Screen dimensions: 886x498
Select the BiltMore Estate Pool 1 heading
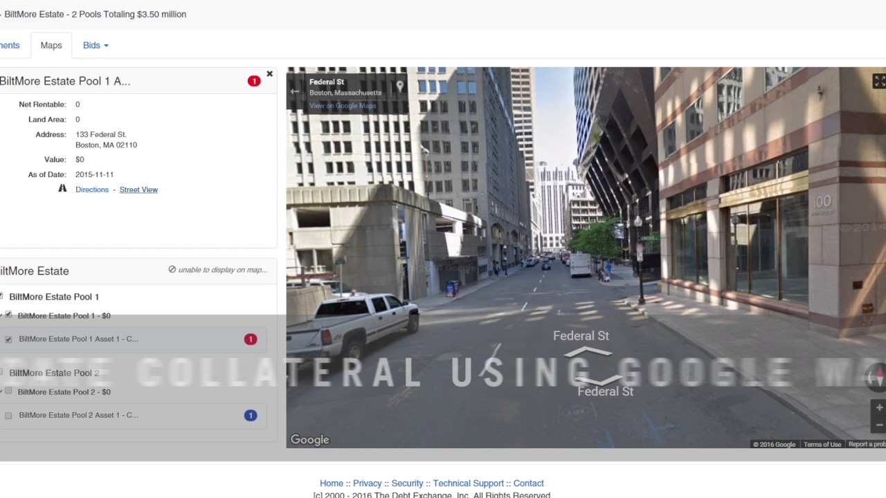(x=54, y=297)
